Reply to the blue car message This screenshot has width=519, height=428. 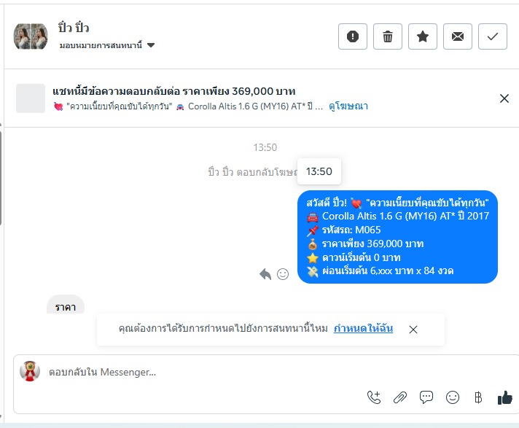tap(265, 274)
